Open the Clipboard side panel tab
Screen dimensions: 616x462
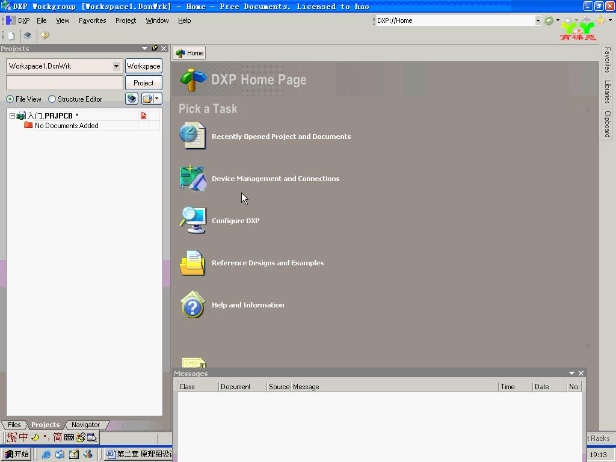click(608, 124)
